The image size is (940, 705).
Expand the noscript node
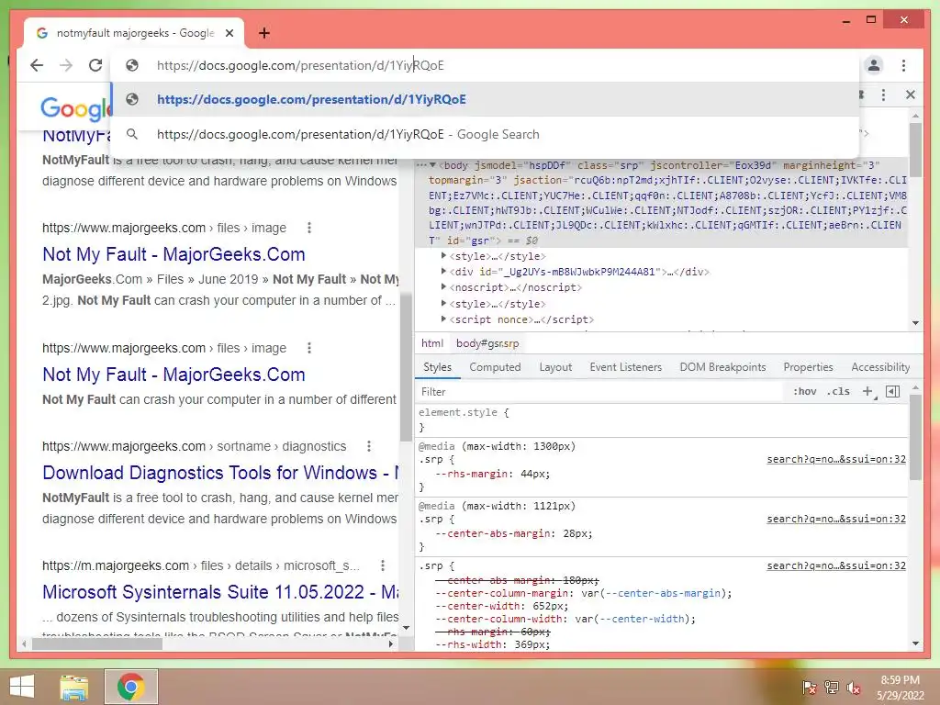point(443,287)
